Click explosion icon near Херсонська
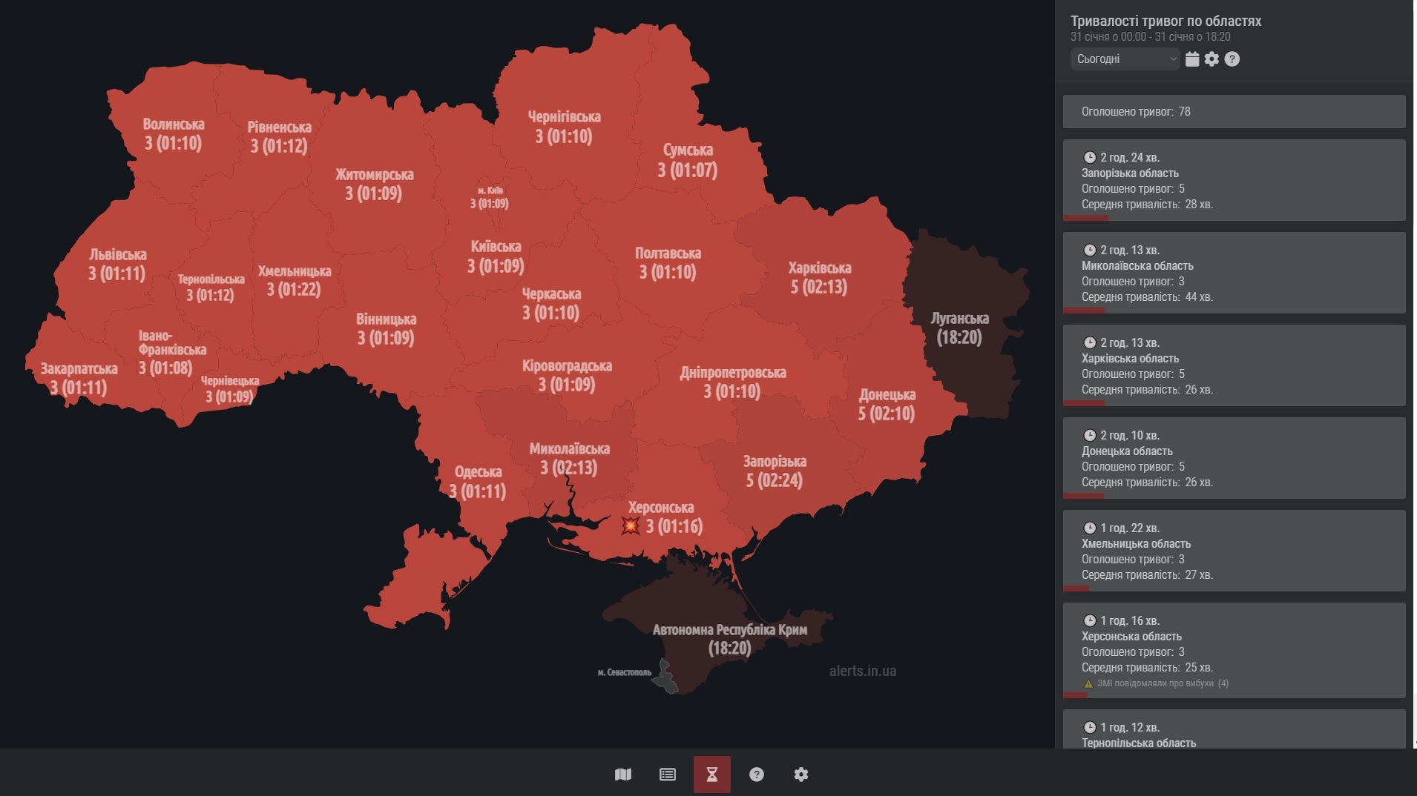This screenshot has width=1417, height=796. point(631,526)
